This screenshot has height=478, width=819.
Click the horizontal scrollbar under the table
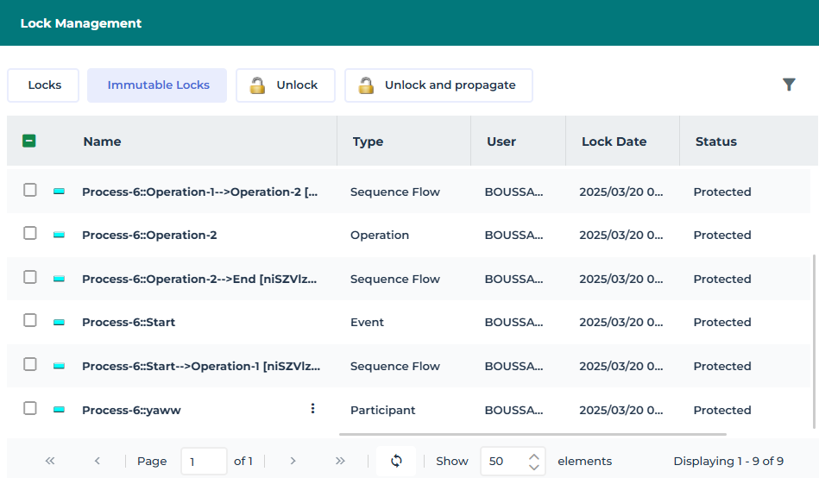532,434
